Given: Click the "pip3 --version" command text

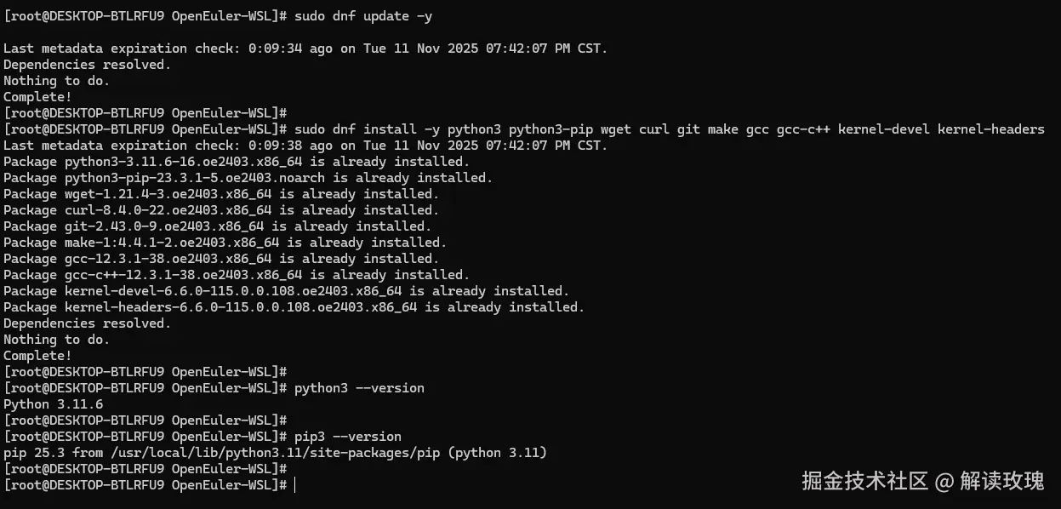Looking at the screenshot, I should click(x=347, y=437).
